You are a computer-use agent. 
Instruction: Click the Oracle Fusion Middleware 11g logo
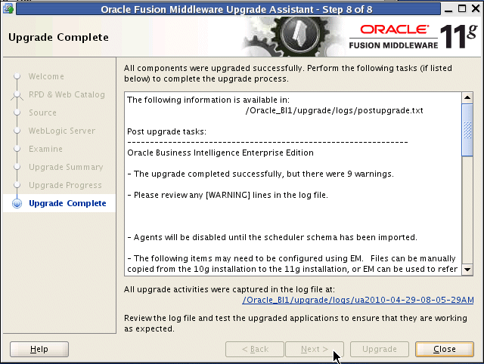414,37
